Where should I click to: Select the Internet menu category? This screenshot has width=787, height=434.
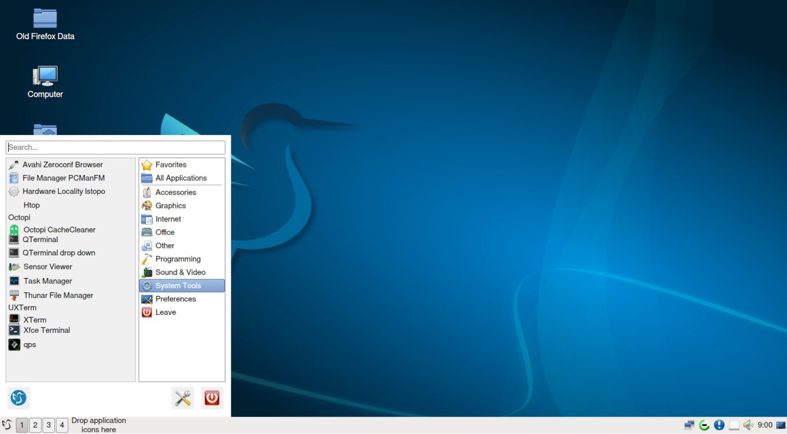[x=168, y=219]
